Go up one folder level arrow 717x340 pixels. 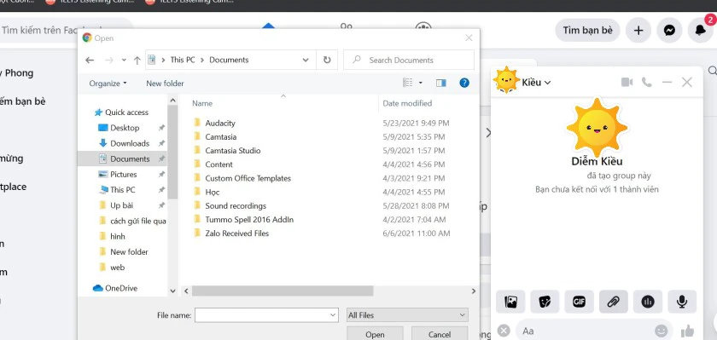click(x=137, y=60)
